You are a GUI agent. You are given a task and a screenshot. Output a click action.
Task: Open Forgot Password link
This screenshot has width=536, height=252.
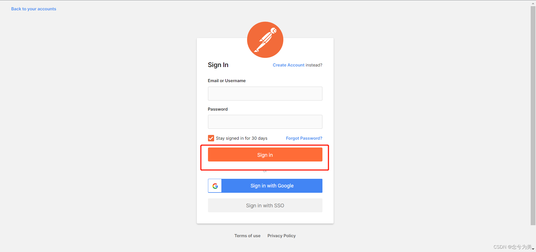(304, 138)
